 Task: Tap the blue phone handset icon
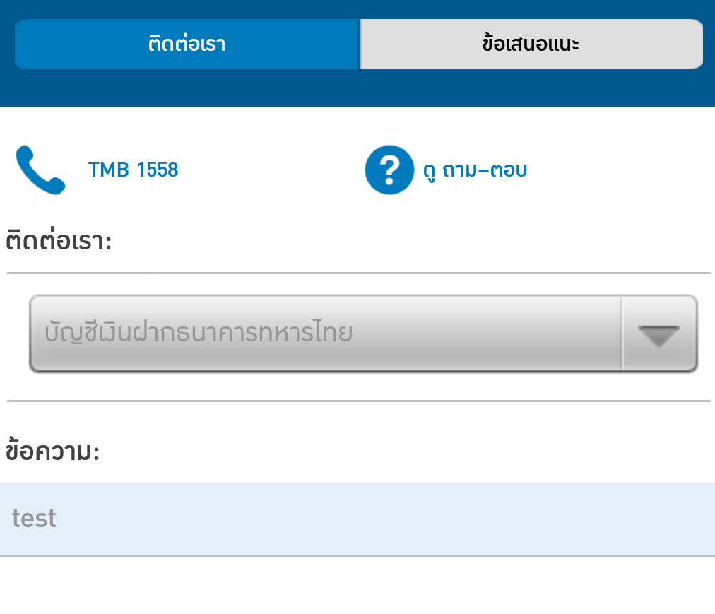[x=40, y=170]
